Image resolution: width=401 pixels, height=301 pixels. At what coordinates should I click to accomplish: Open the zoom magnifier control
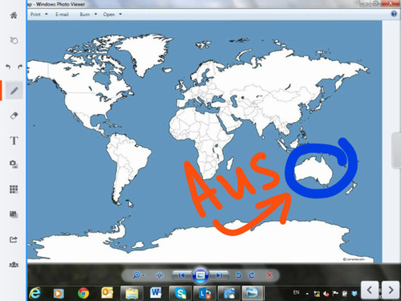pos(138,275)
